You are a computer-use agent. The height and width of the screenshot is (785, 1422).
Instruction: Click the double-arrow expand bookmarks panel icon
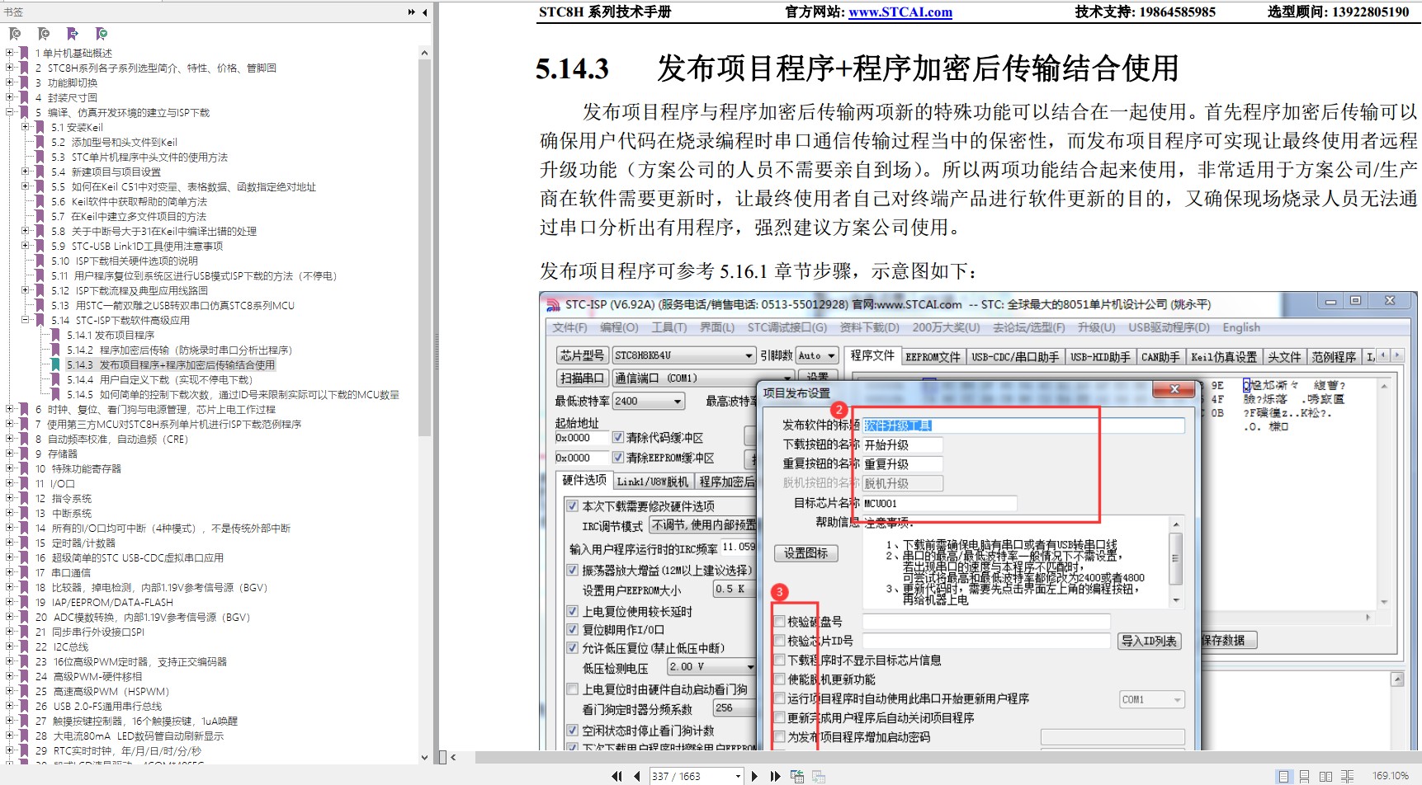coord(412,12)
